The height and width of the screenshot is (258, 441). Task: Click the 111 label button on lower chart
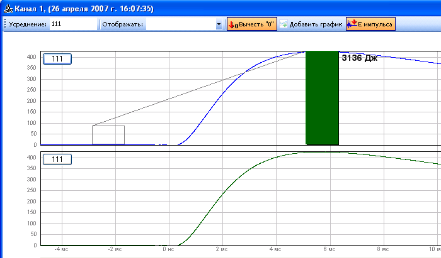pyautogui.click(x=57, y=159)
